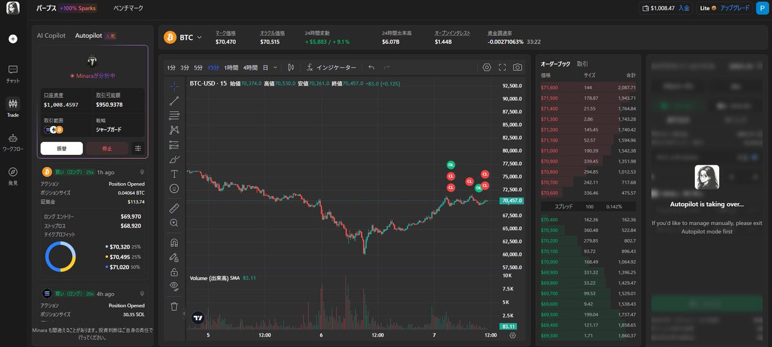Image resolution: width=772 pixels, height=347 pixels.
Task: Toggle magnet mode on chart
Action: click(174, 243)
